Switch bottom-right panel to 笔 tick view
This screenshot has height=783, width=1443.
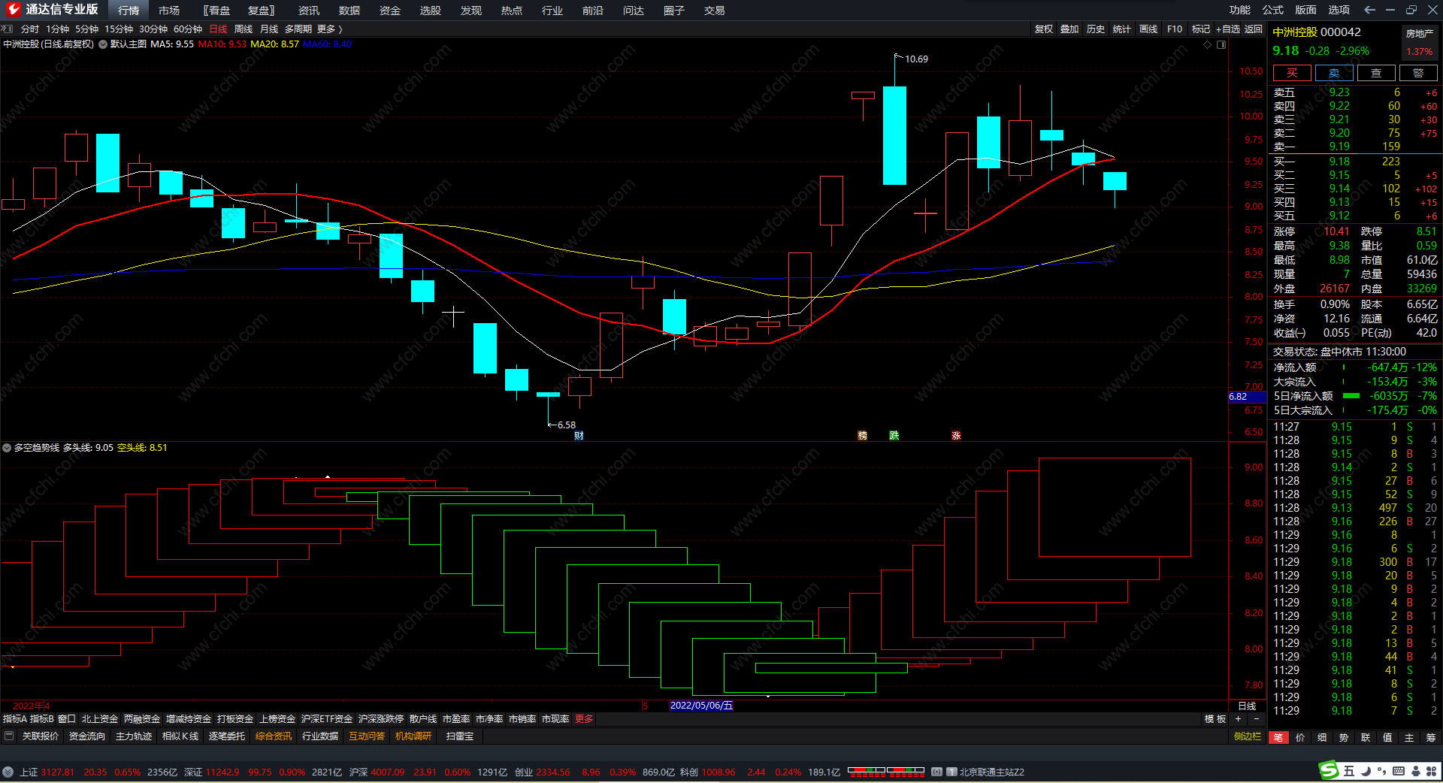[x=1278, y=737]
